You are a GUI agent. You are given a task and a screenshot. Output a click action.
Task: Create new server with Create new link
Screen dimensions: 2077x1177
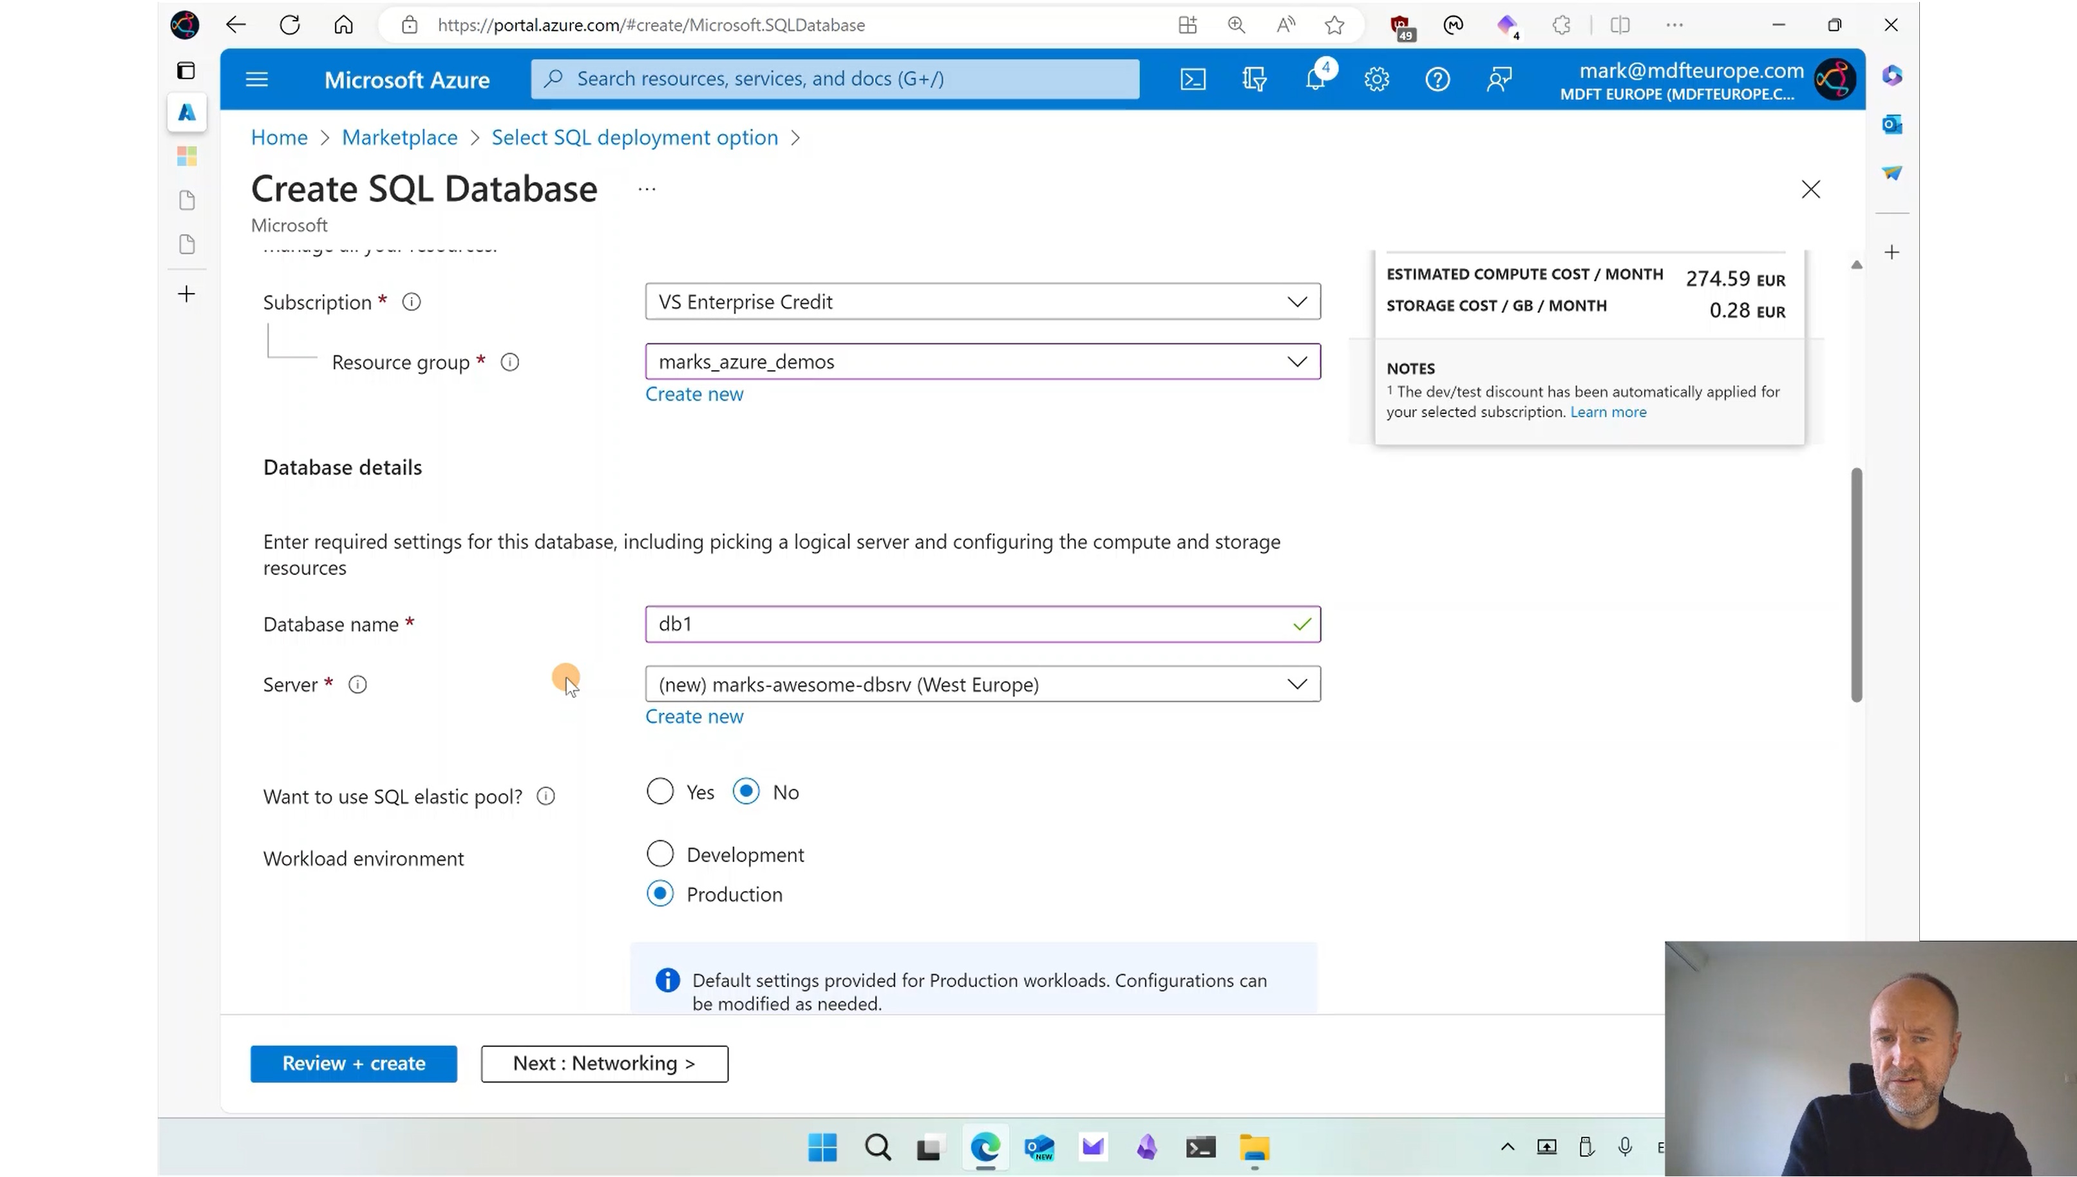694,716
